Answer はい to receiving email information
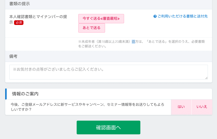Image resolution: width=217 pixels, height=139 pixels. click(181, 107)
